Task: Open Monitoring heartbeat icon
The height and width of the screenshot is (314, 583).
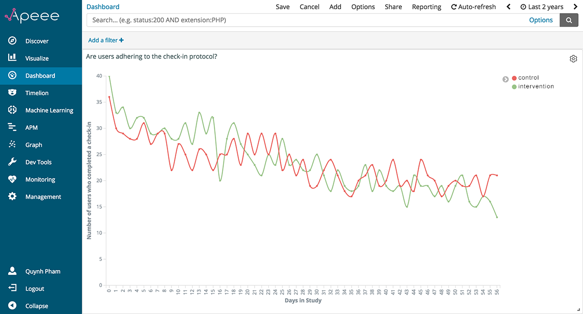Action: click(x=13, y=180)
